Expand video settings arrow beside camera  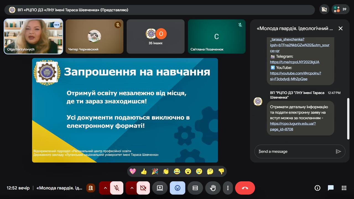pyautogui.click(x=132, y=188)
